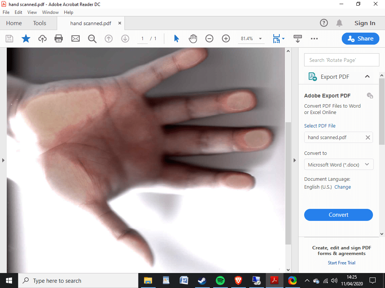Activate the hand pan tool
The width and height of the screenshot is (385, 288).
[193, 38]
